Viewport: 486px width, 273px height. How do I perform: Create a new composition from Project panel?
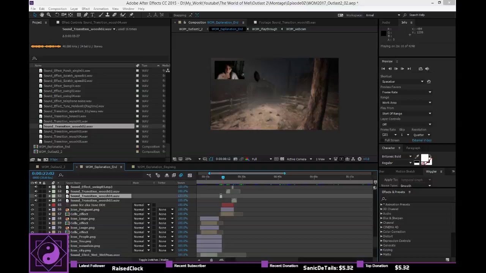click(x=46, y=160)
